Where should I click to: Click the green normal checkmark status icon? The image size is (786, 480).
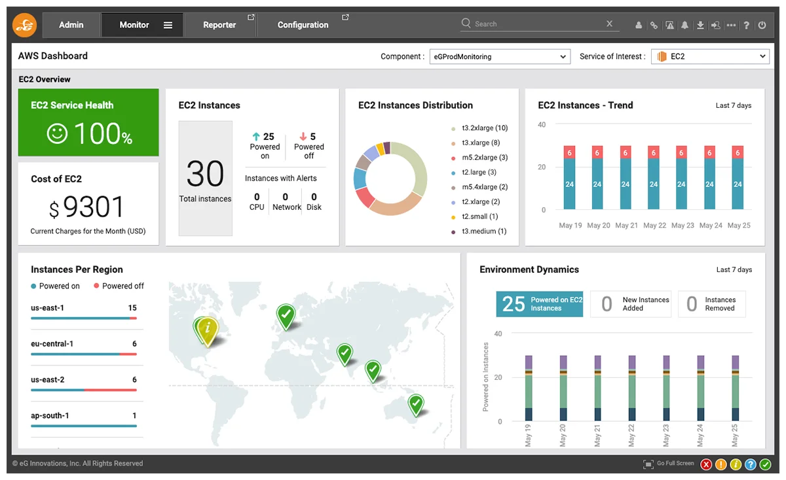tap(765, 464)
